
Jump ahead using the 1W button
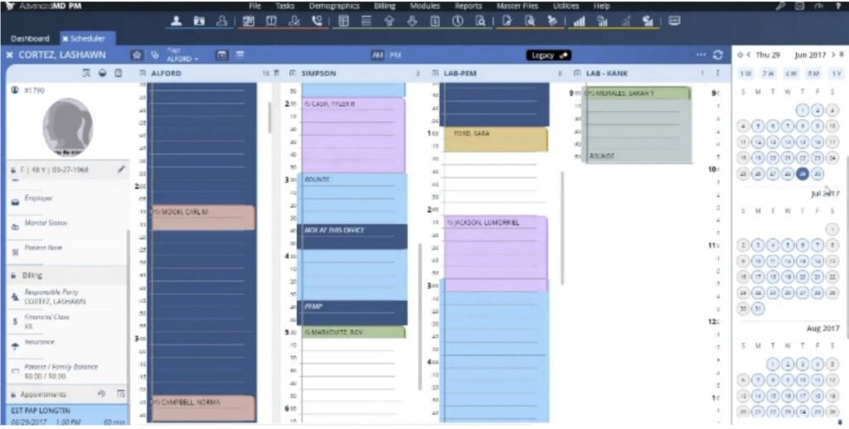click(745, 74)
